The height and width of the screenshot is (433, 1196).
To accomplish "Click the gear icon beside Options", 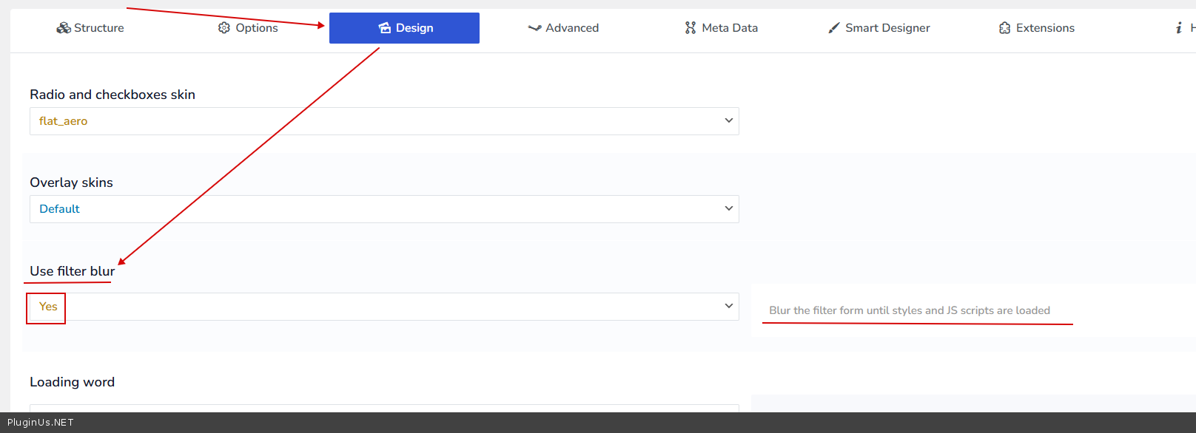I will click(x=224, y=28).
